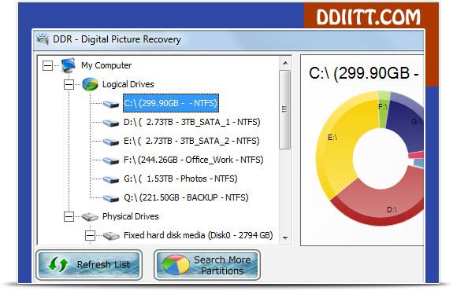453x291 pixels.
Task: Click the C:\ (299.90GB chart heading
Action: 363,73
